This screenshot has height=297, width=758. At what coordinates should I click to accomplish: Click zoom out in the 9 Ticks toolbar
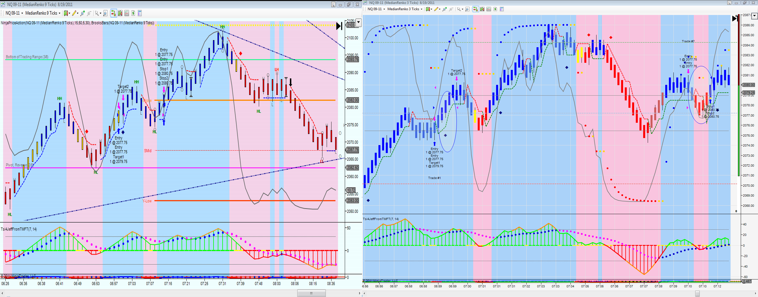point(89,13)
